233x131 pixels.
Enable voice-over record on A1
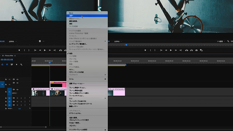(x=25, y=98)
